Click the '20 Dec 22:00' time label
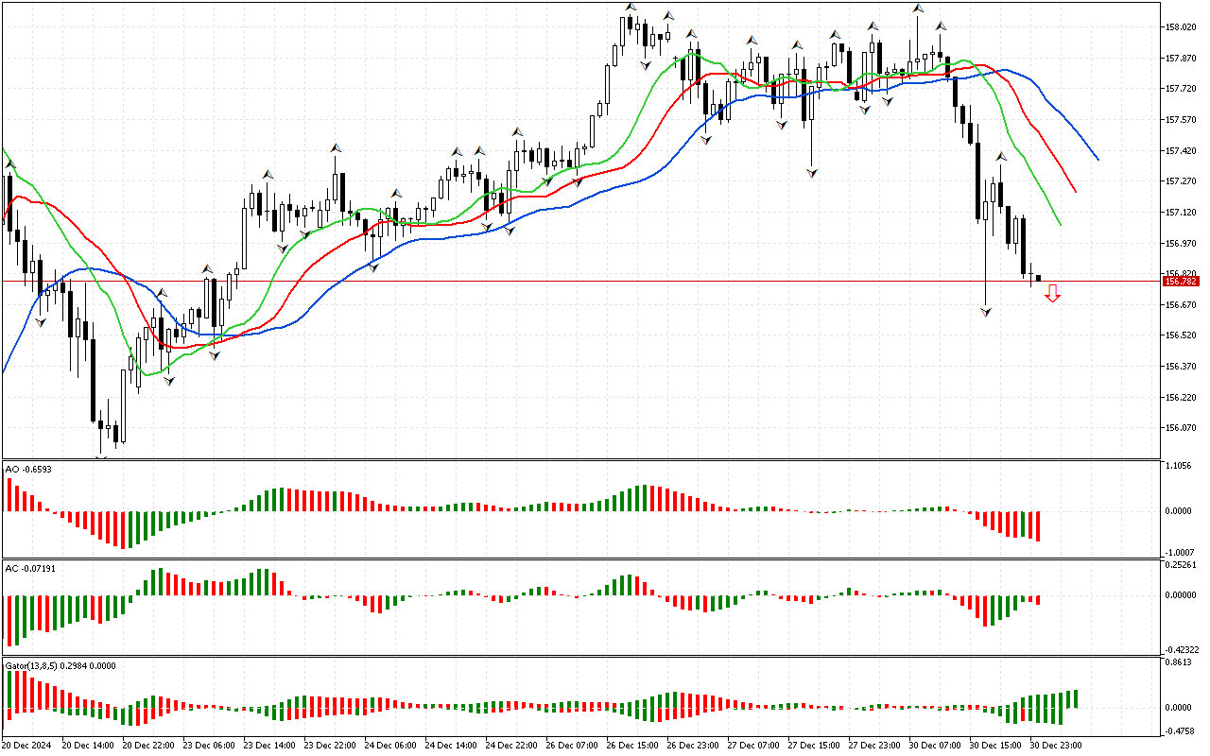Viewport: 1210px width, 756px height. (x=149, y=746)
